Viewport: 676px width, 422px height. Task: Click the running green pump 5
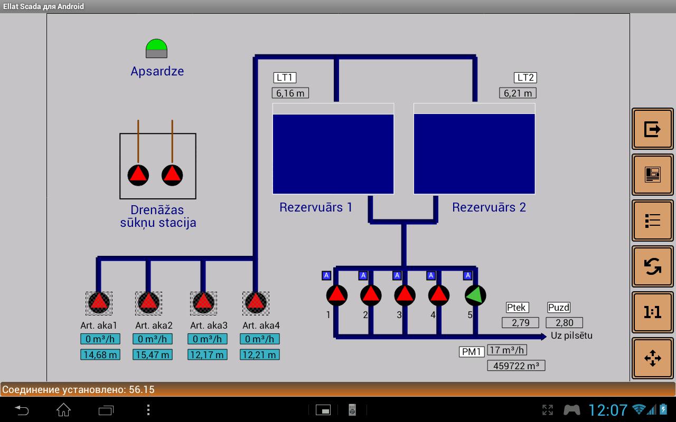[x=474, y=294]
